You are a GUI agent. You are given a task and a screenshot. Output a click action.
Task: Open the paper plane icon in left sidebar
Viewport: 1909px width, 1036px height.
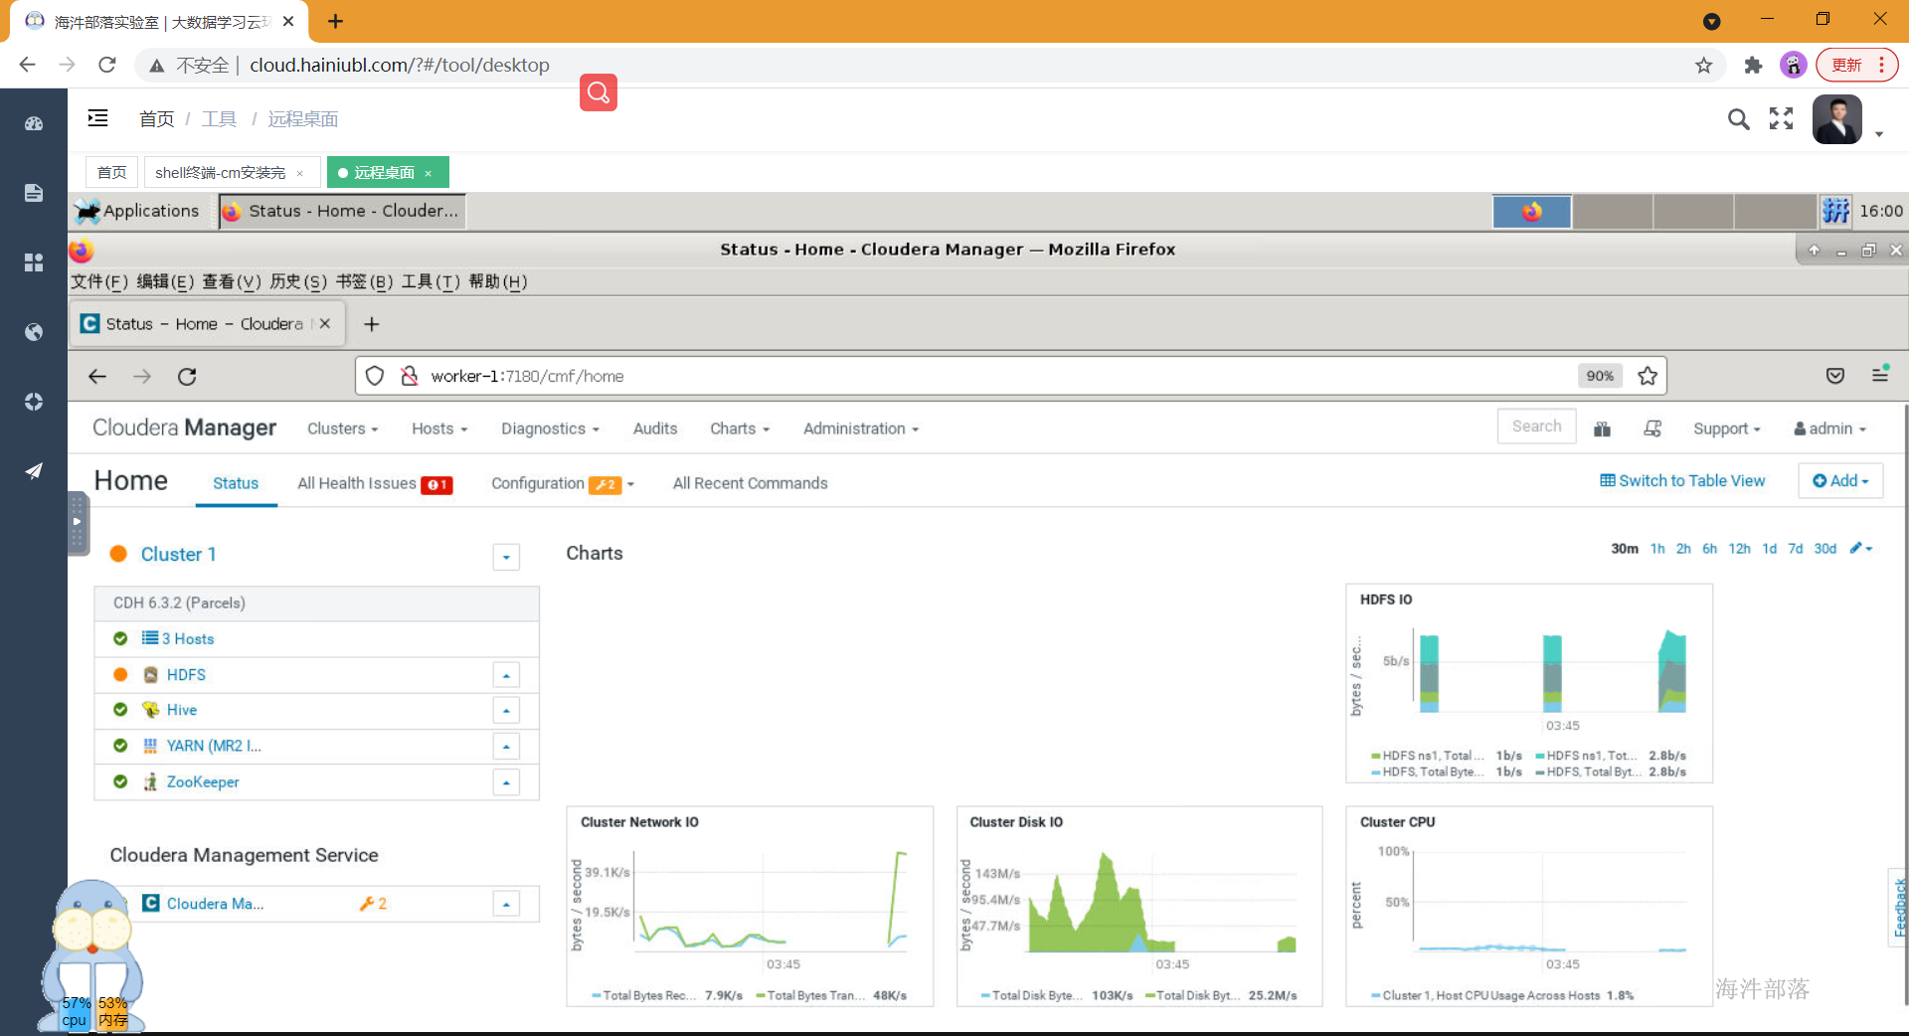tap(34, 470)
